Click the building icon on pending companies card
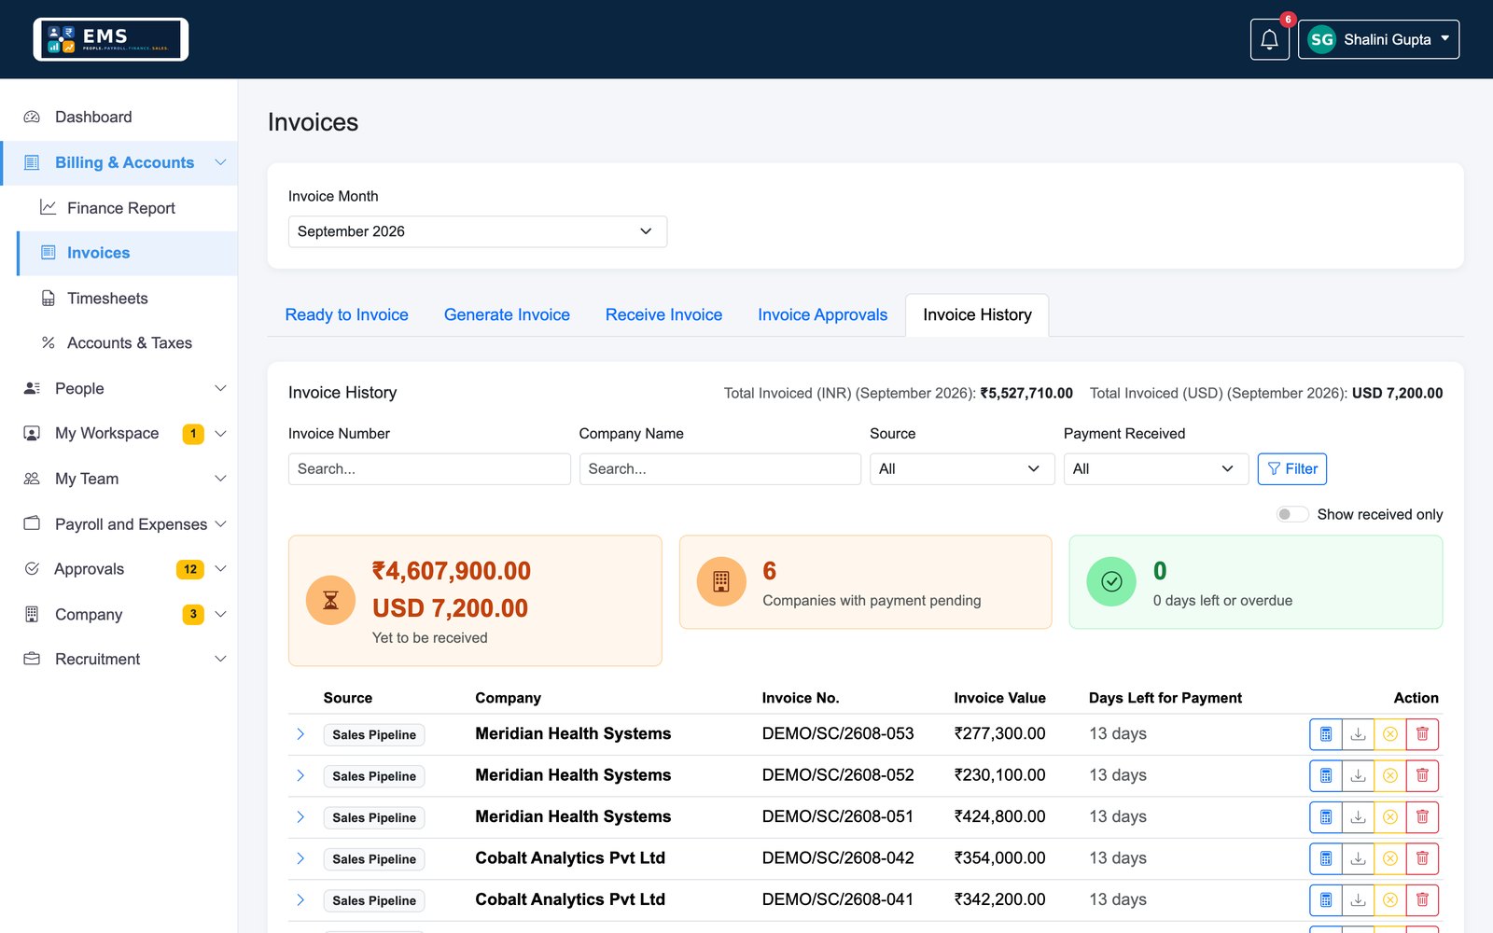The image size is (1493, 933). pos(721,581)
